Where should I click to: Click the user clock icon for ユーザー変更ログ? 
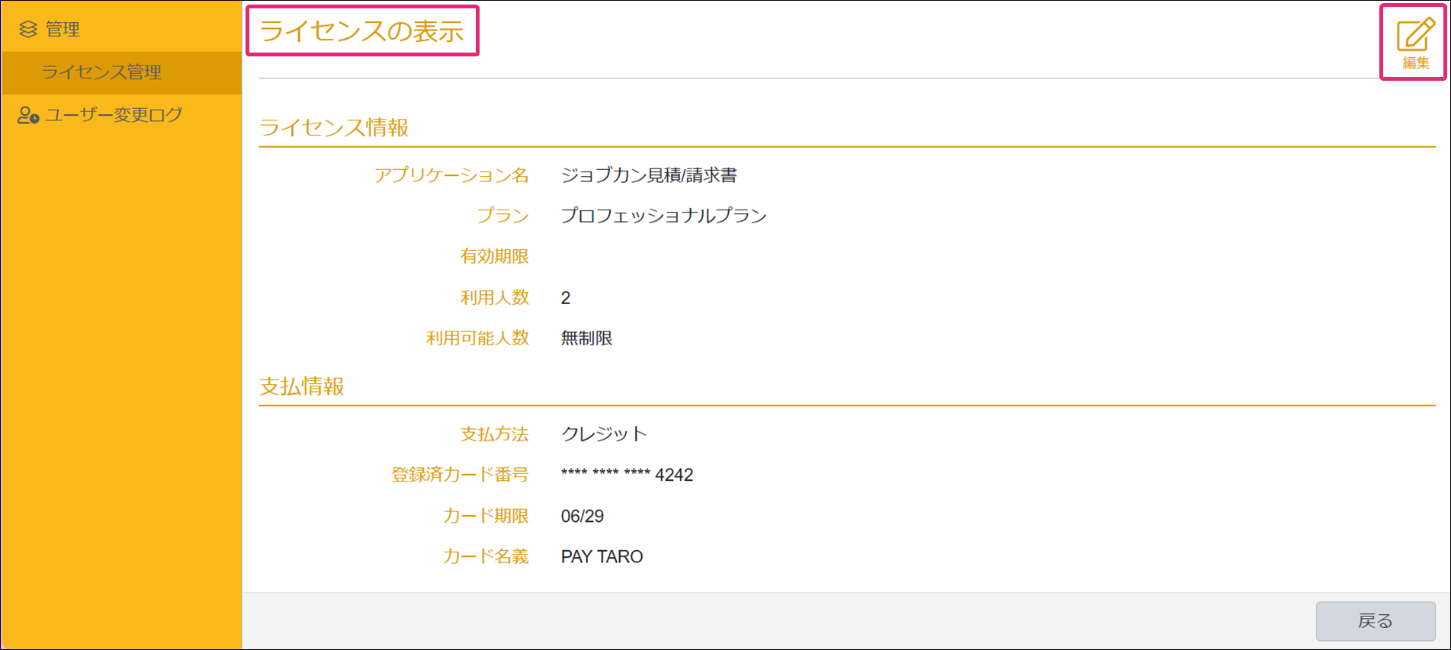click(x=28, y=115)
